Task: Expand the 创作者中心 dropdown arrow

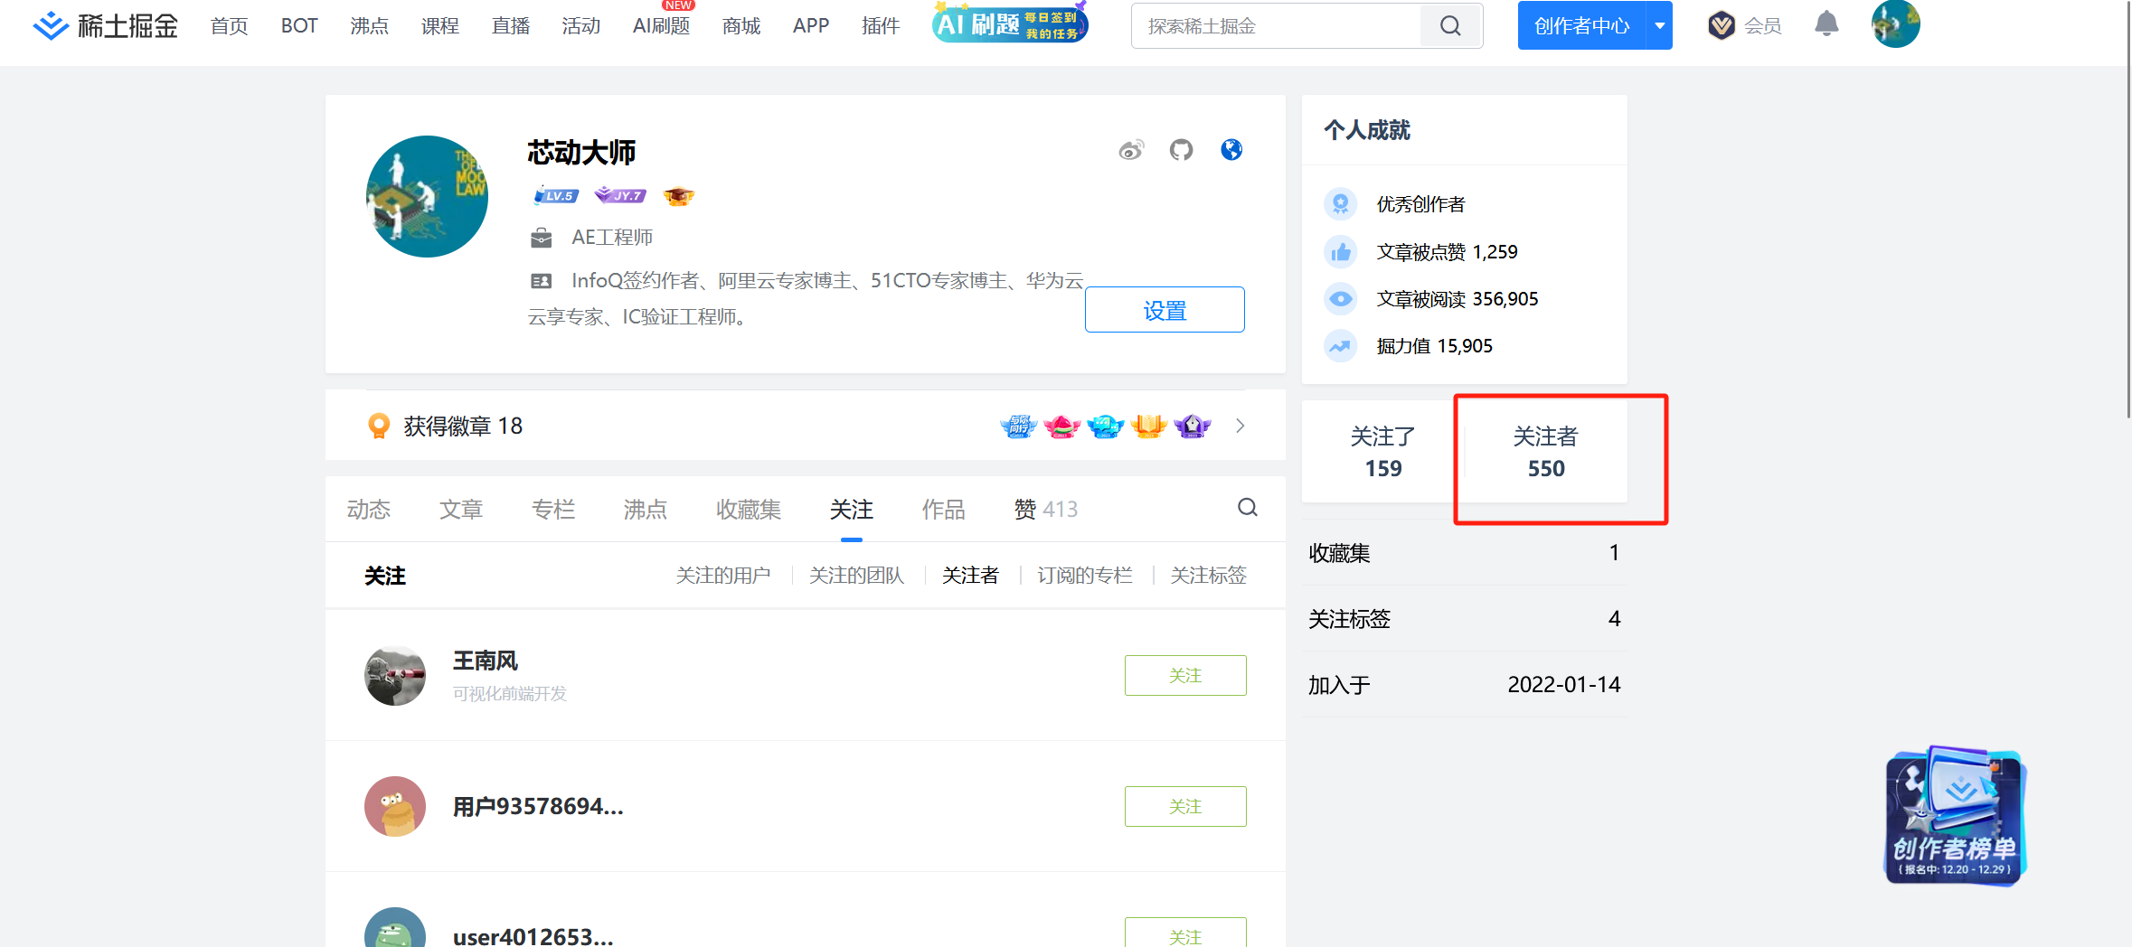Action: coord(1660,25)
